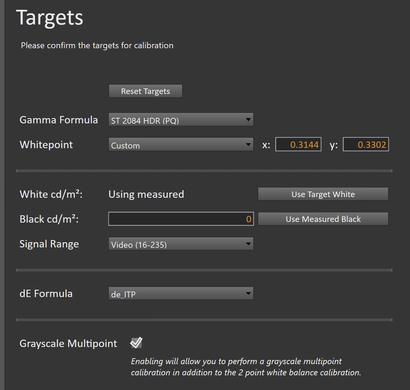Click the Whitepoint label

[46, 145]
